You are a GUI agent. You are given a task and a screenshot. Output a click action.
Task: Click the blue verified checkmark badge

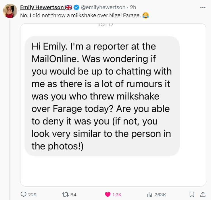click(76, 8)
